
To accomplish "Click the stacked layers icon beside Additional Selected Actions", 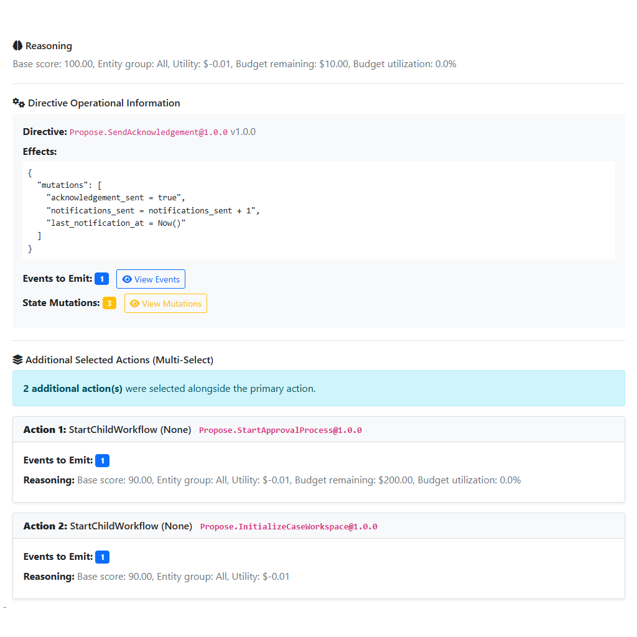I will (17, 360).
